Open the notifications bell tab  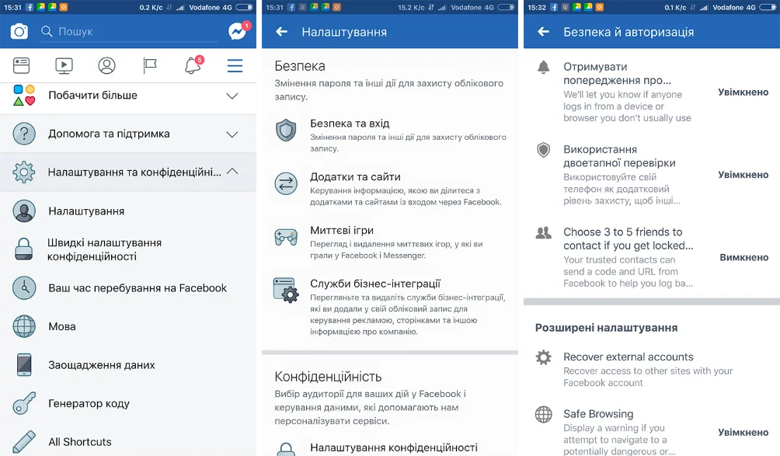(193, 66)
